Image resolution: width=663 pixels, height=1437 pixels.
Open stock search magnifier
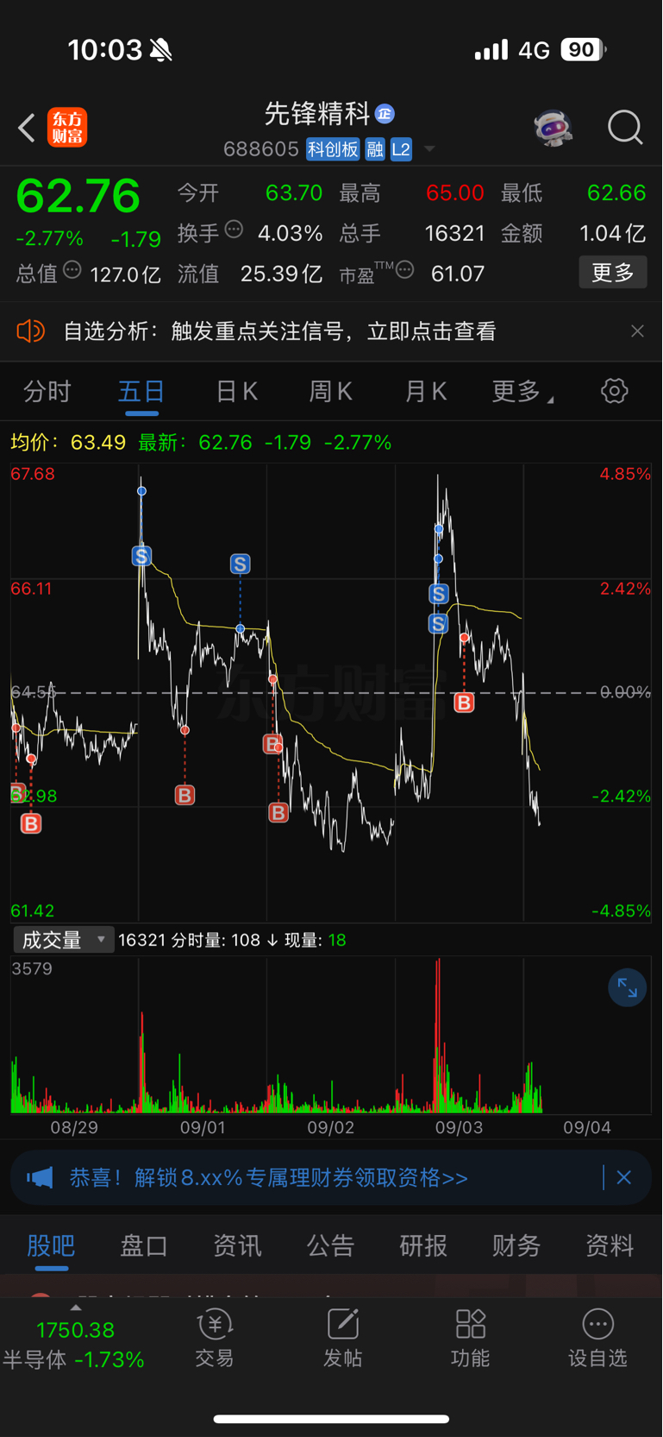(x=625, y=128)
